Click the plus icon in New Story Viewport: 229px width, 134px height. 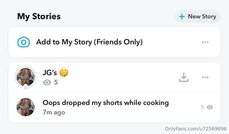pos(181,17)
